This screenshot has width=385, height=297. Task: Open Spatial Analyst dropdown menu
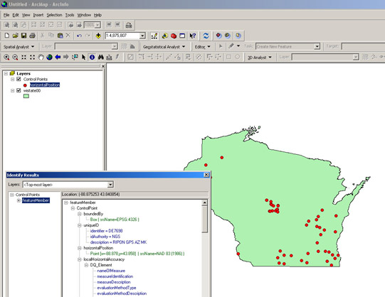click(x=19, y=47)
